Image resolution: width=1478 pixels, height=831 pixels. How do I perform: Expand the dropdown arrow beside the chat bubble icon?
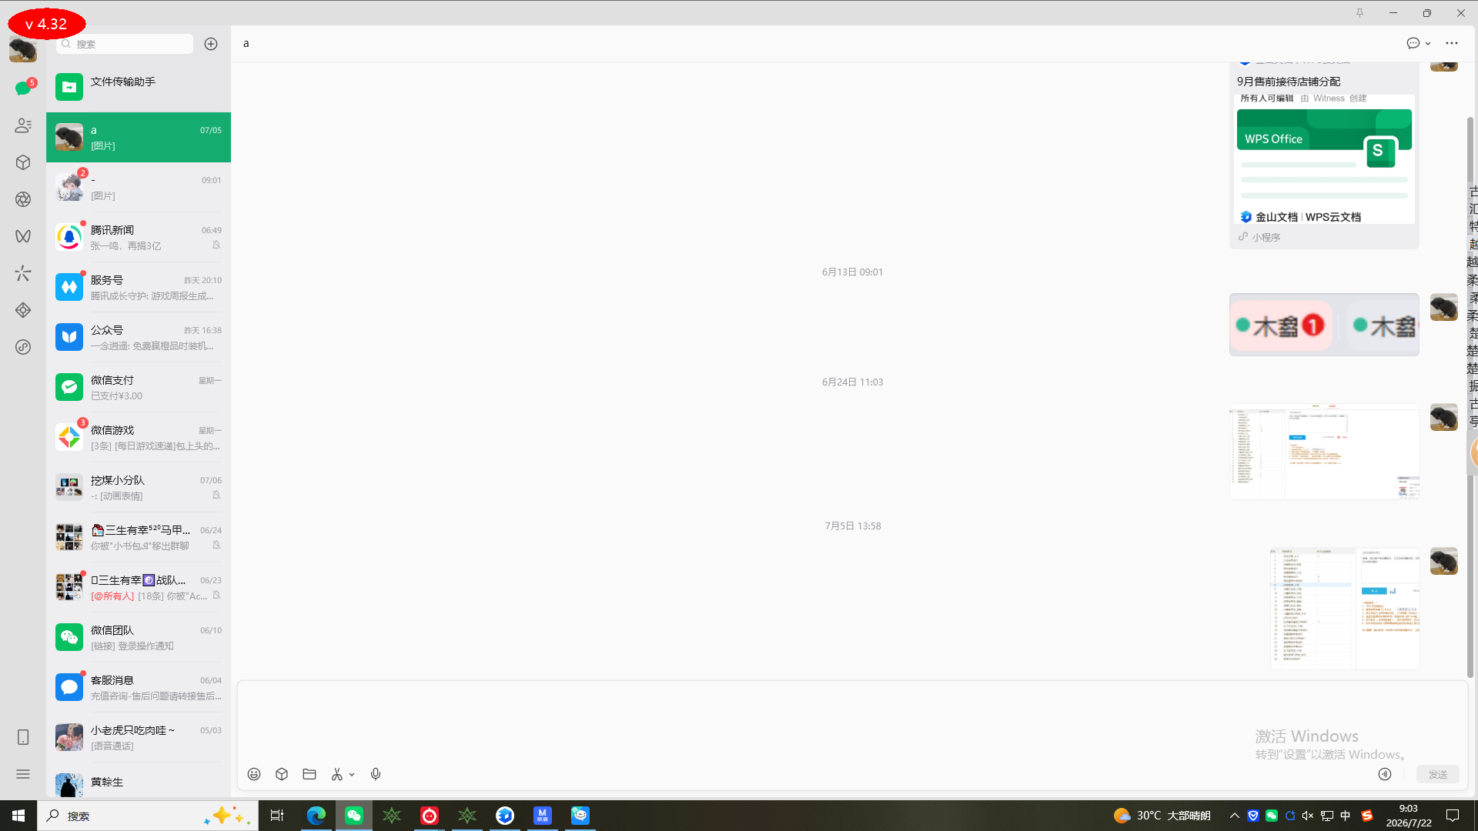[x=1428, y=44]
